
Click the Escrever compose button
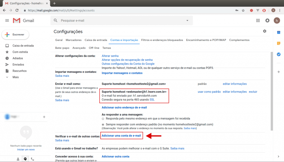16,35
